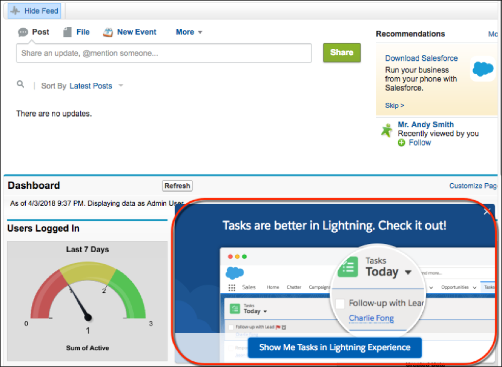Image resolution: width=502 pixels, height=367 pixels.
Task: Close the Lightning Tasks popup
Action: coord(487,212)
